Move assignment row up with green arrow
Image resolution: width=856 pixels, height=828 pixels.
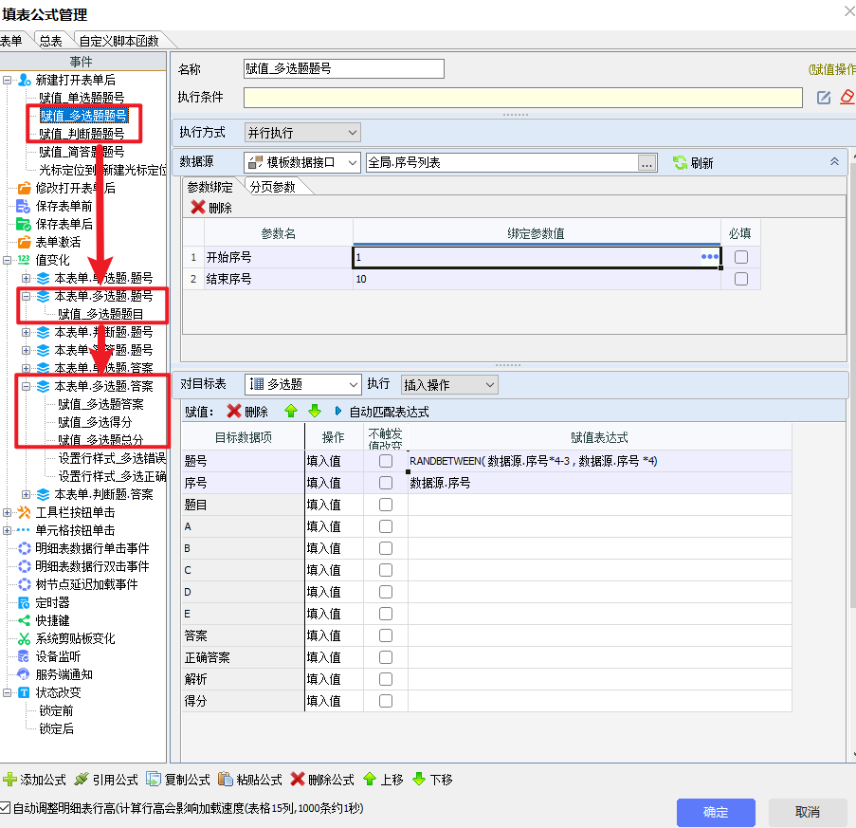click(291, 412)
